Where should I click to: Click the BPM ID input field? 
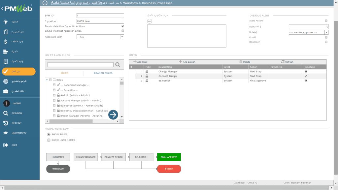point(100,16)
